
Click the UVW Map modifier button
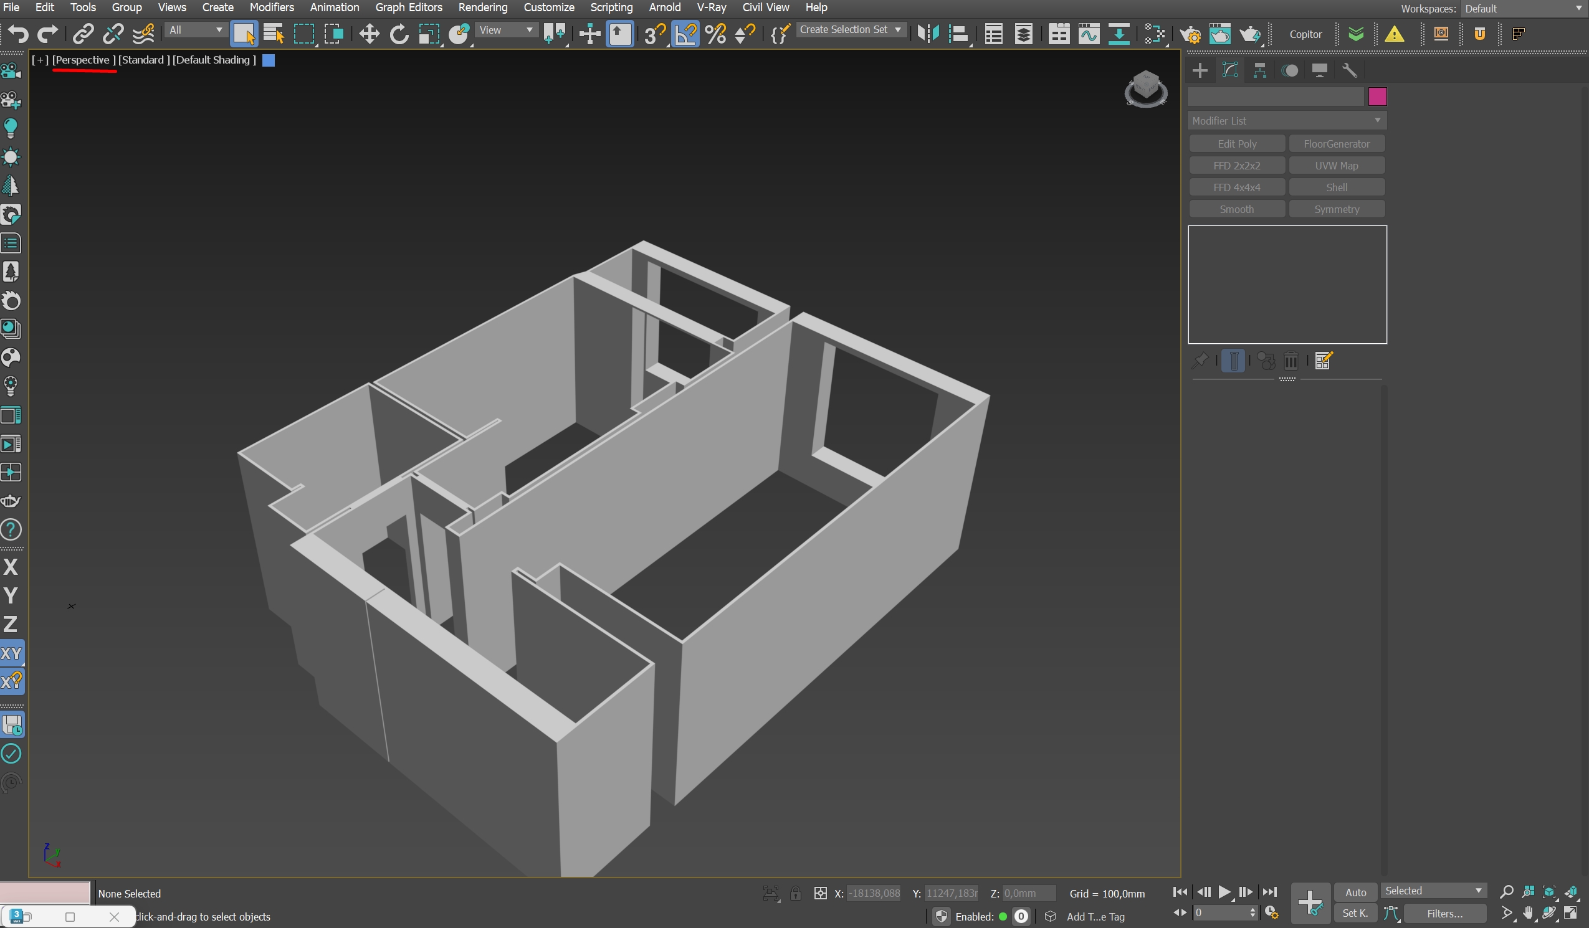click(1336, 166)
